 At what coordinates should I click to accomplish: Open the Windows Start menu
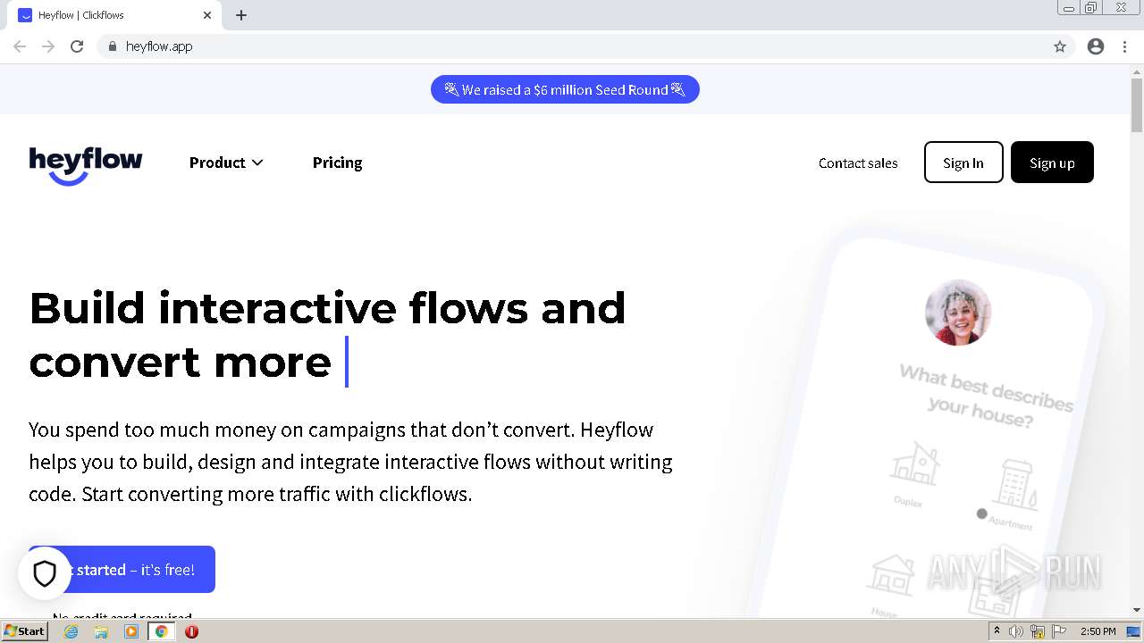pos(24,630)
